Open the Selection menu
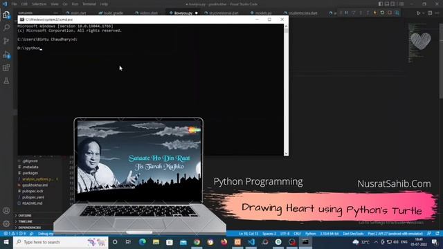Viewport: 443px width, 249px height. coord(39,4)
